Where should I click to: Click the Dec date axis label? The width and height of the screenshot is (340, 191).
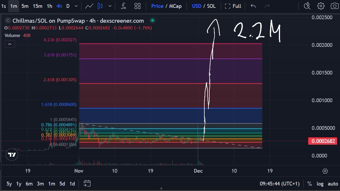click(x=198, y=171)
